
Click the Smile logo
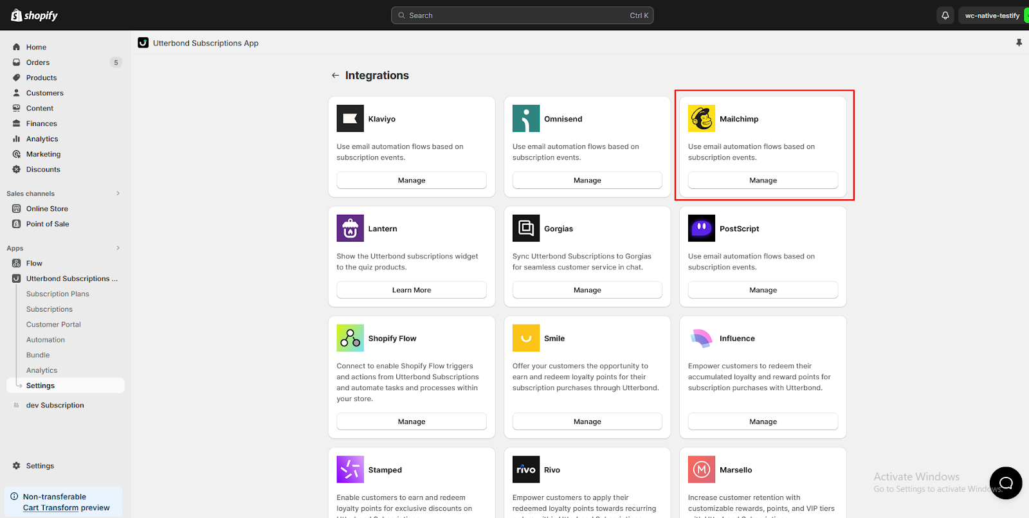(x=526, y=338)
